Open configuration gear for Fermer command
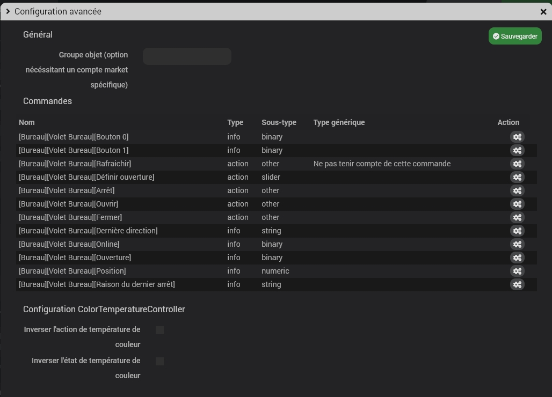The image size is (552, 397). (x=517, y=217)
